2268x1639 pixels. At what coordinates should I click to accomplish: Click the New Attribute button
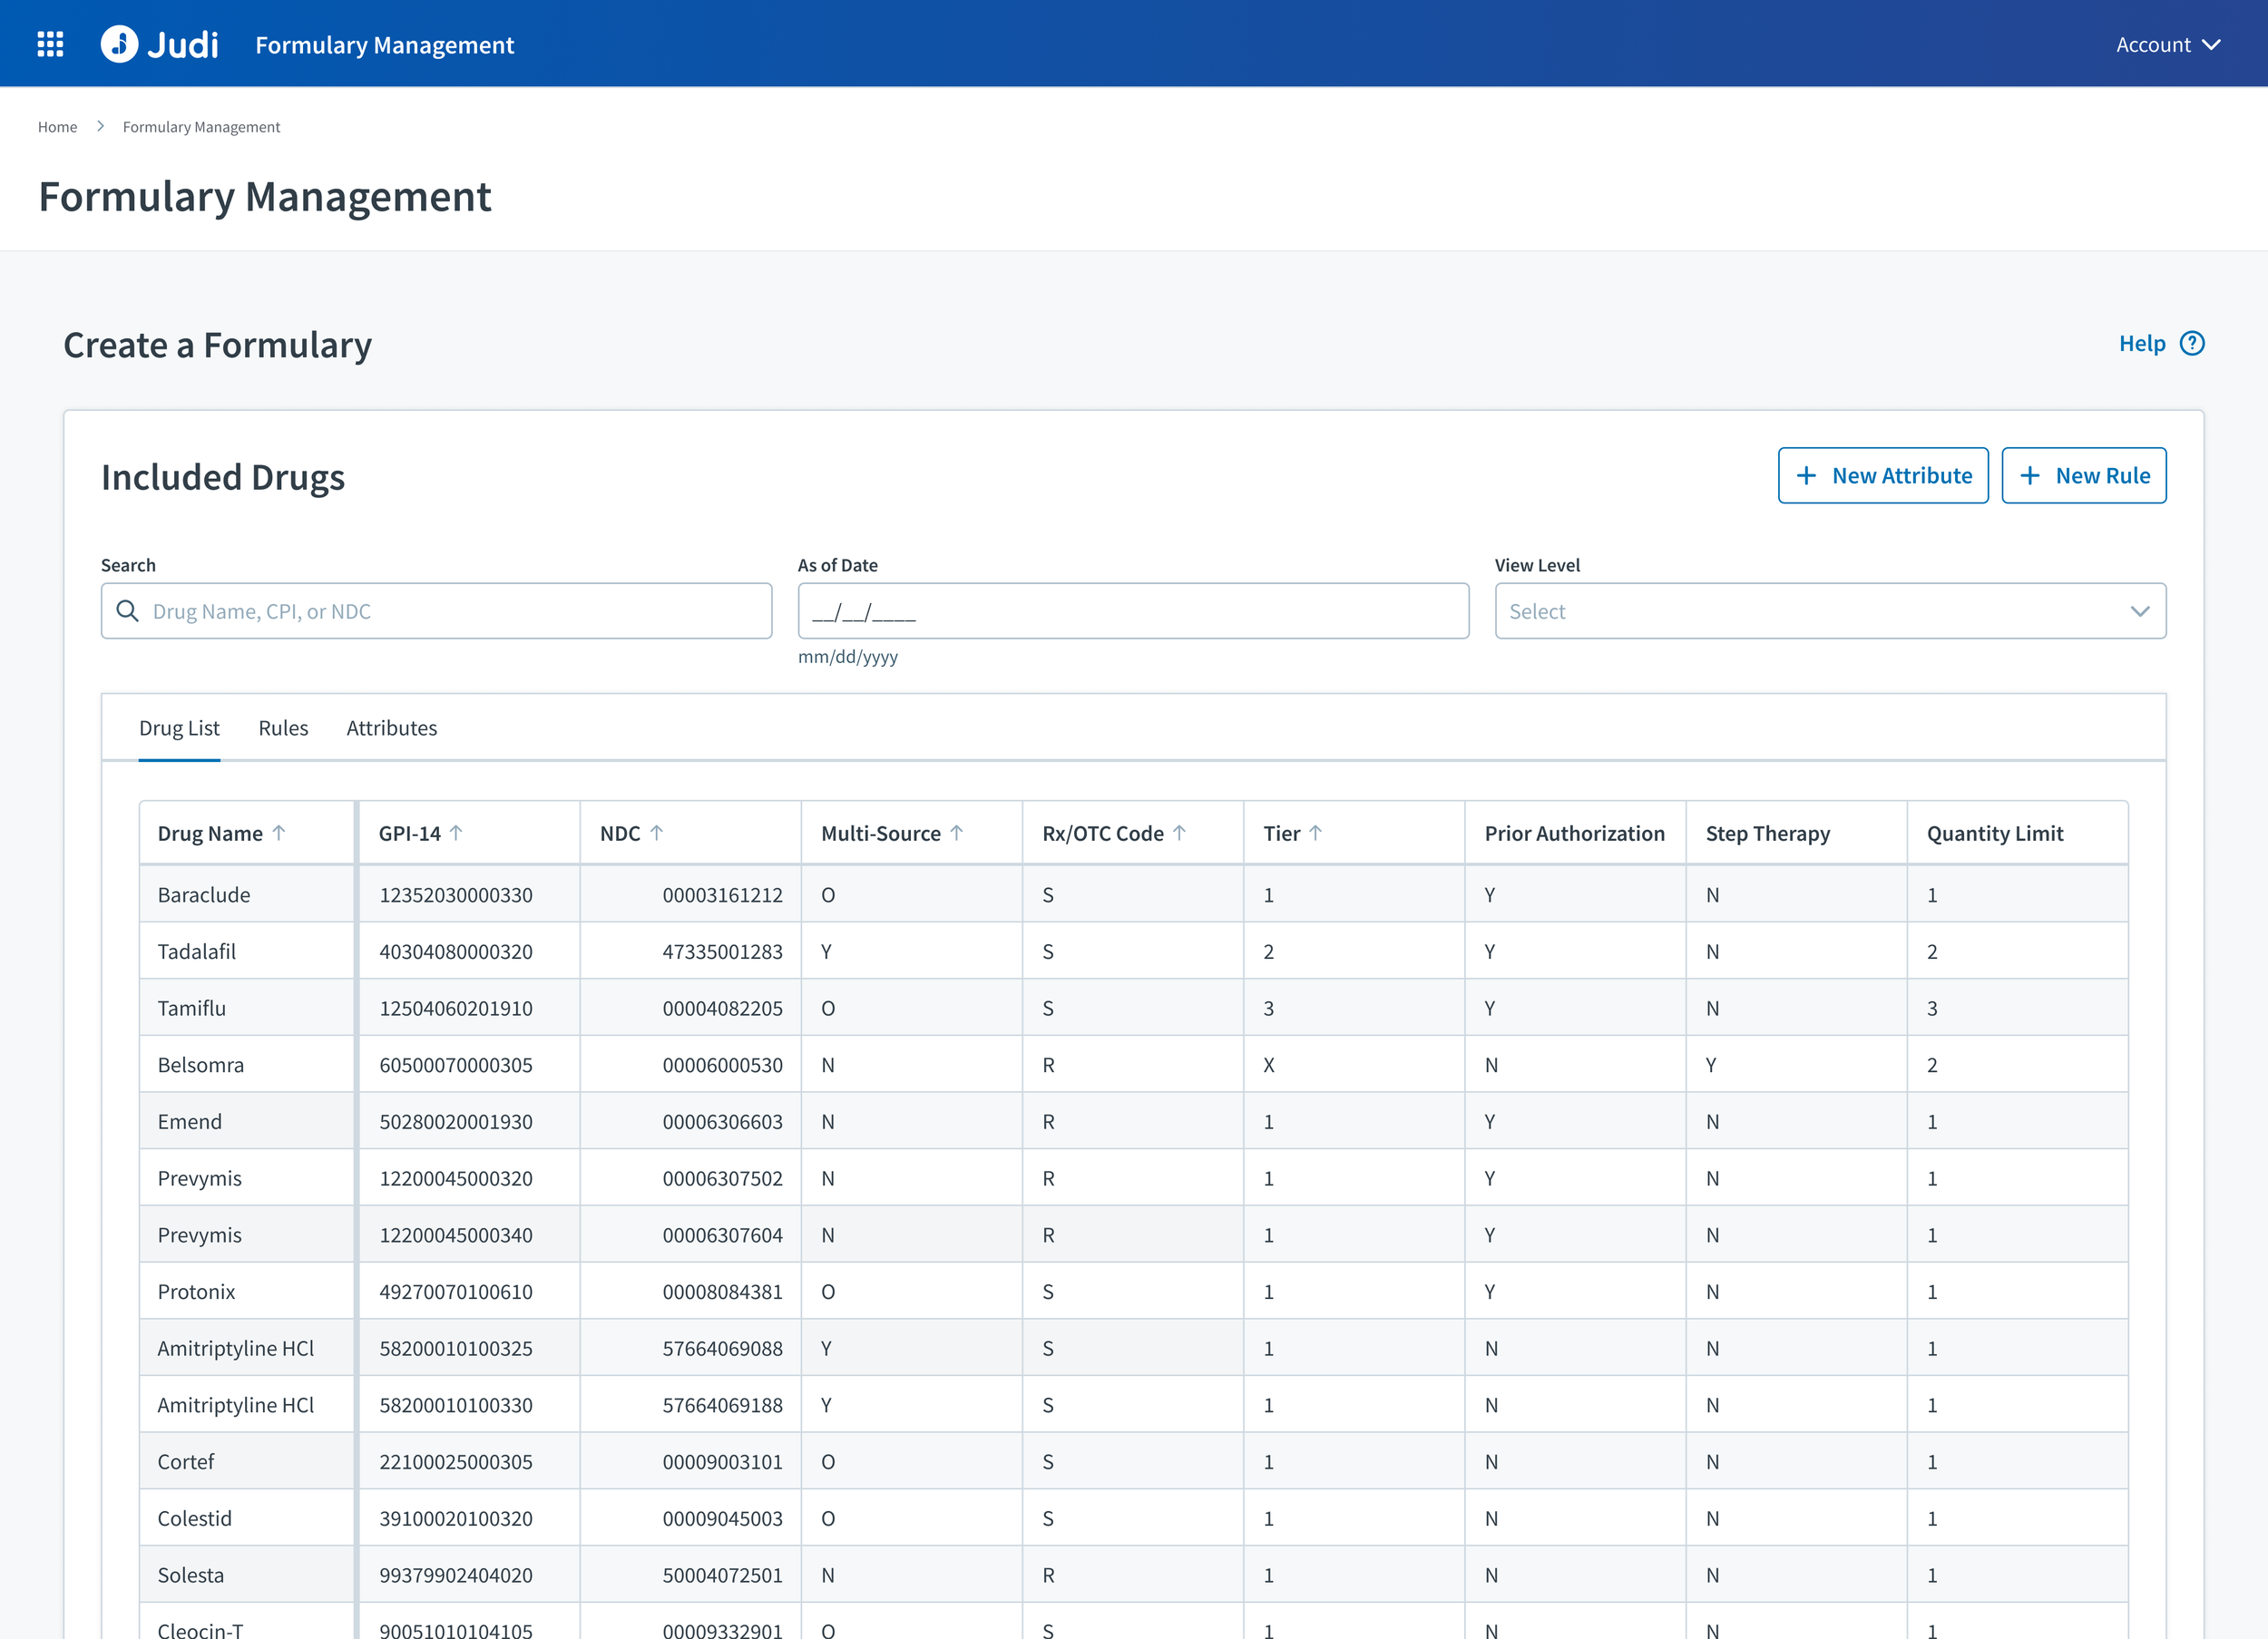click(x=1882, y=476)
